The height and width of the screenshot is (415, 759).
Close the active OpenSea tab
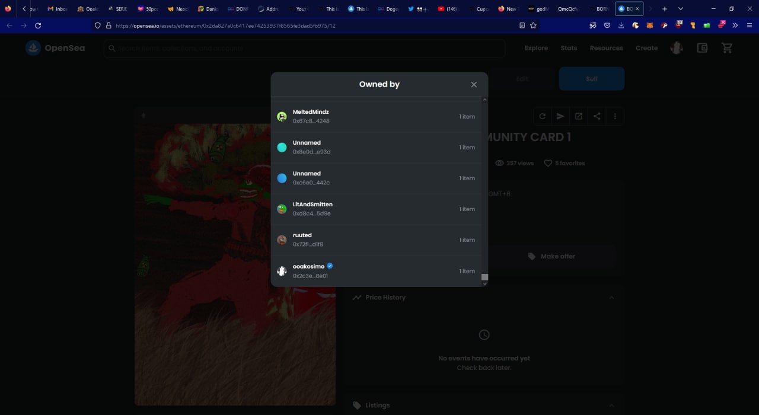(637, 9)
